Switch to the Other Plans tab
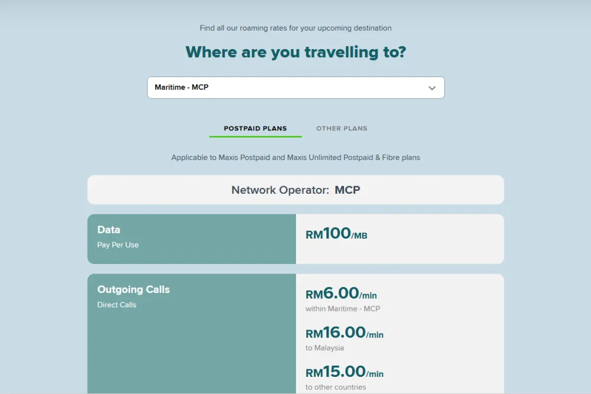The width and height of the screenshot is (591, 394). (342, 128)
